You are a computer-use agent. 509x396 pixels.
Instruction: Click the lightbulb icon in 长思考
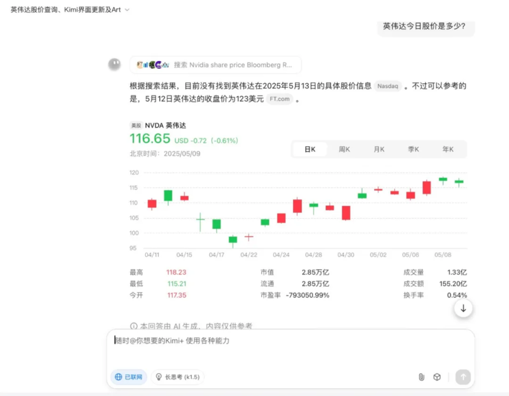click(159, 377)
